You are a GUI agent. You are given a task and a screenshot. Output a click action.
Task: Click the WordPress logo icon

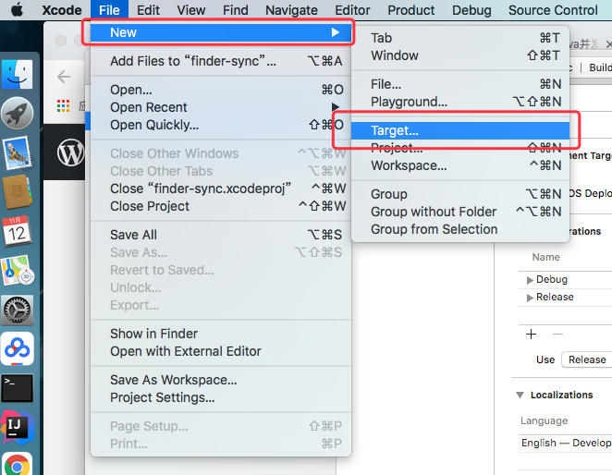(x=70, y=153)
